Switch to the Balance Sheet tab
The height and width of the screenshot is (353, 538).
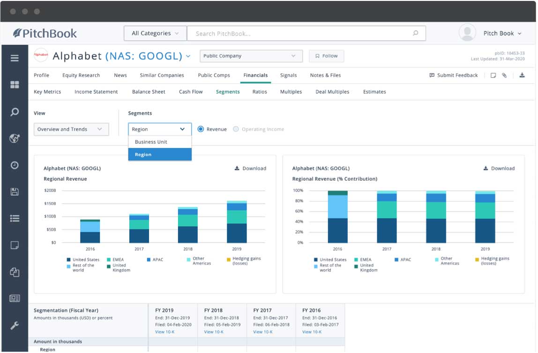click(149, 92)
